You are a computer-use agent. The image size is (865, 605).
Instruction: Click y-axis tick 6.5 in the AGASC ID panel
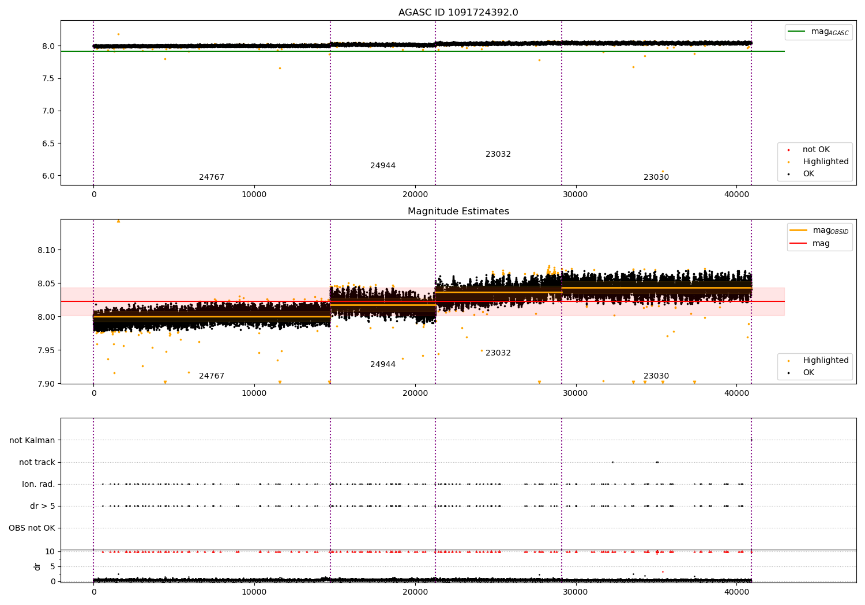pos(48,144)
